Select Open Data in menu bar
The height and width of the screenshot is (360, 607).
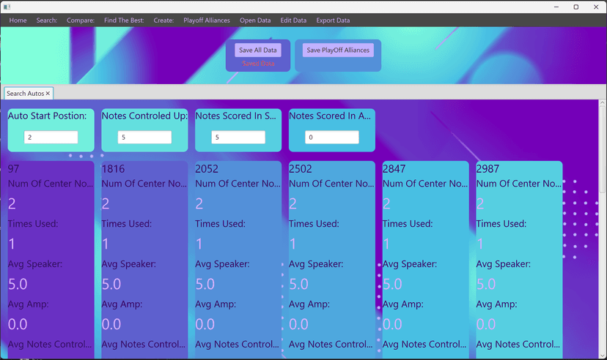(x=255, y=20)
